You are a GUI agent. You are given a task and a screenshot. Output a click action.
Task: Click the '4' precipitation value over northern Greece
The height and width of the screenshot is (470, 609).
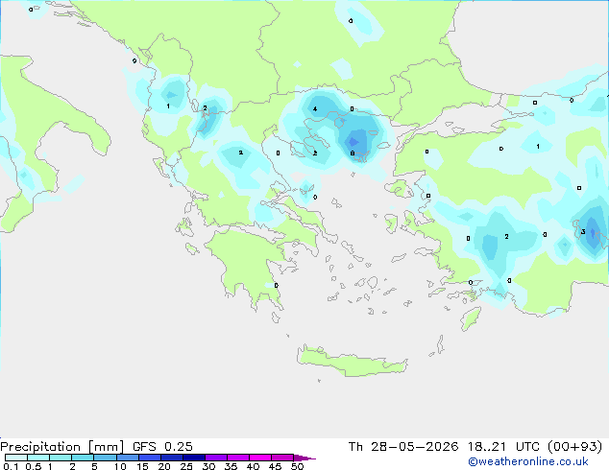pyautogui.click(x=315, y=109)
